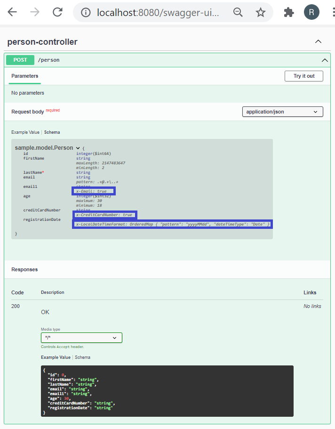The width and height of the screenshot is (335, 429).
Task: Select the email 'pattern: .+@.+\..+' text
Action: [97, 182]
